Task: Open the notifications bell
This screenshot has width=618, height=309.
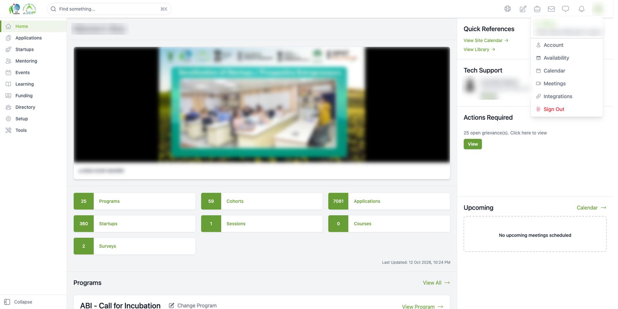Action: tap(581, 9)
